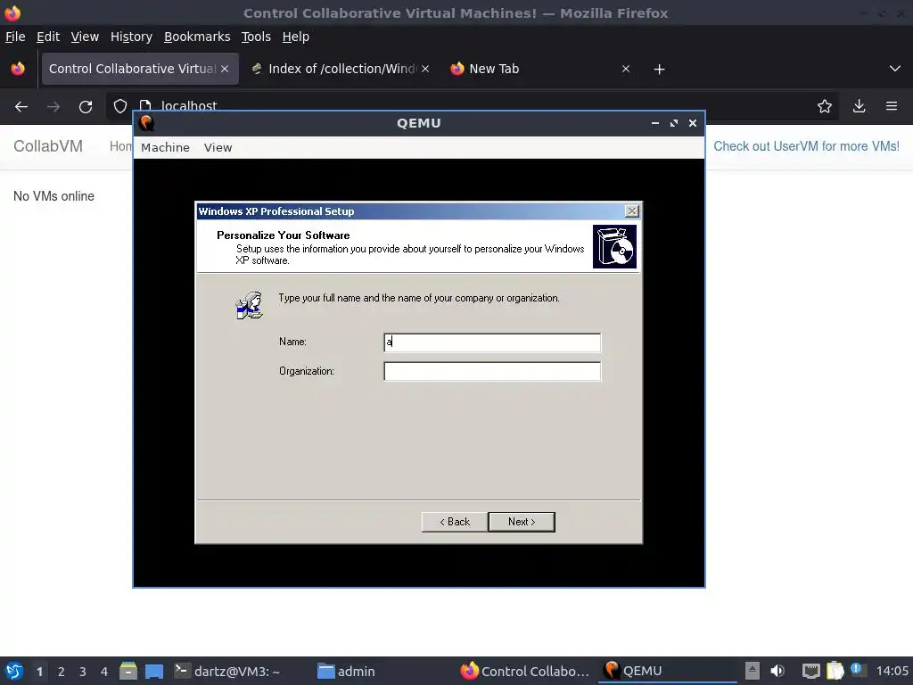Click the Back button in Setup

click(x=455, y=522)
